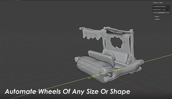Expand the Adjust subpanel
The width and height of the screenshot is (172, 99).
click(156, 17)
